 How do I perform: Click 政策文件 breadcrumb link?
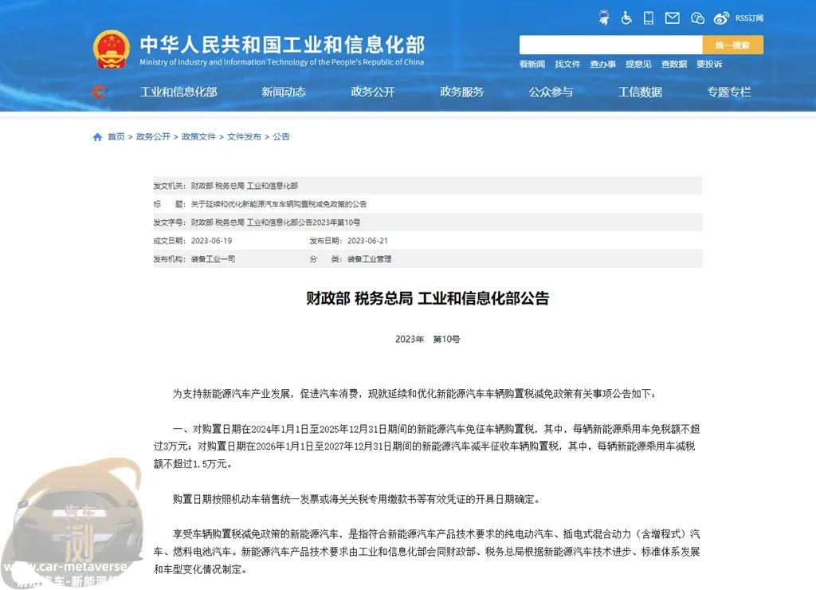click(198, 137)
